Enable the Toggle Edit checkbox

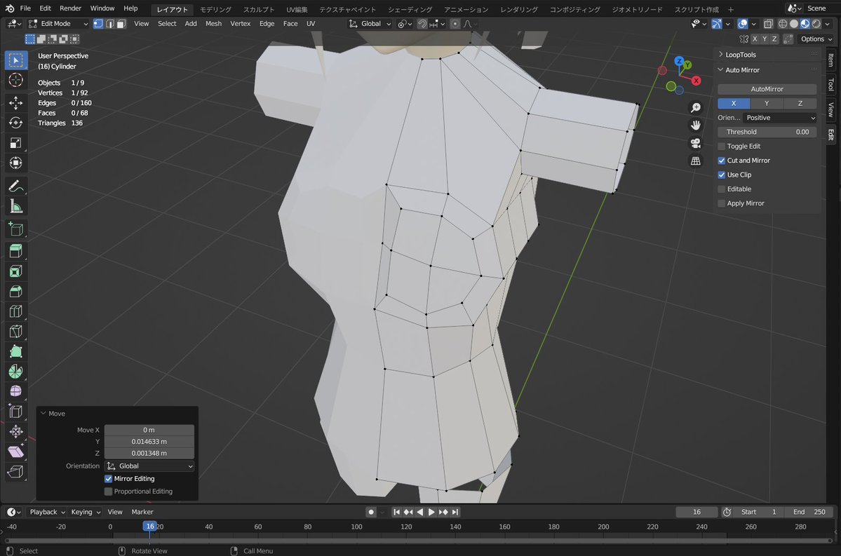[721, 147]
